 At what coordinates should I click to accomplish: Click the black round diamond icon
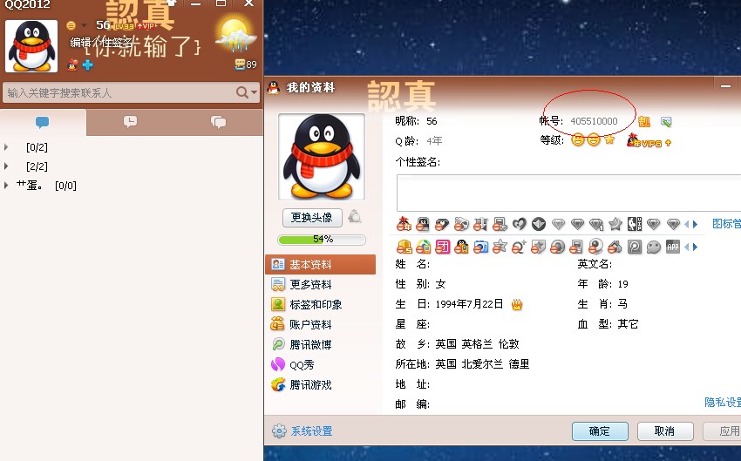[x=538, y=224]
